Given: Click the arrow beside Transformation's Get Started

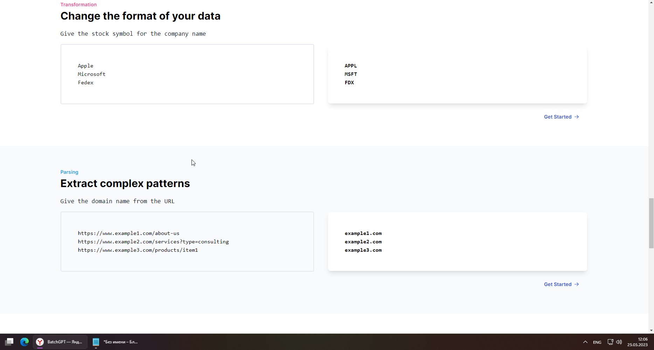Looking at the screenshot, I should click(577, 117).
